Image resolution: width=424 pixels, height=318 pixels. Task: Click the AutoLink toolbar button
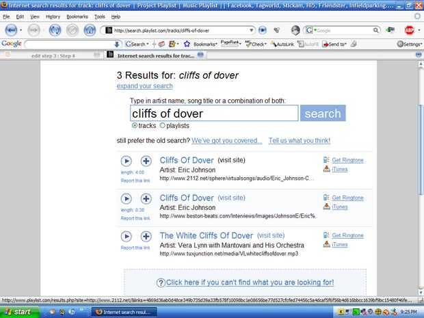(282, 44)
